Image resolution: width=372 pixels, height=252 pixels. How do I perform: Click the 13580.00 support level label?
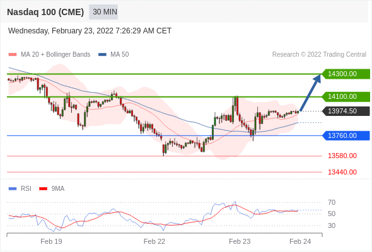click(x=342, y=156)
